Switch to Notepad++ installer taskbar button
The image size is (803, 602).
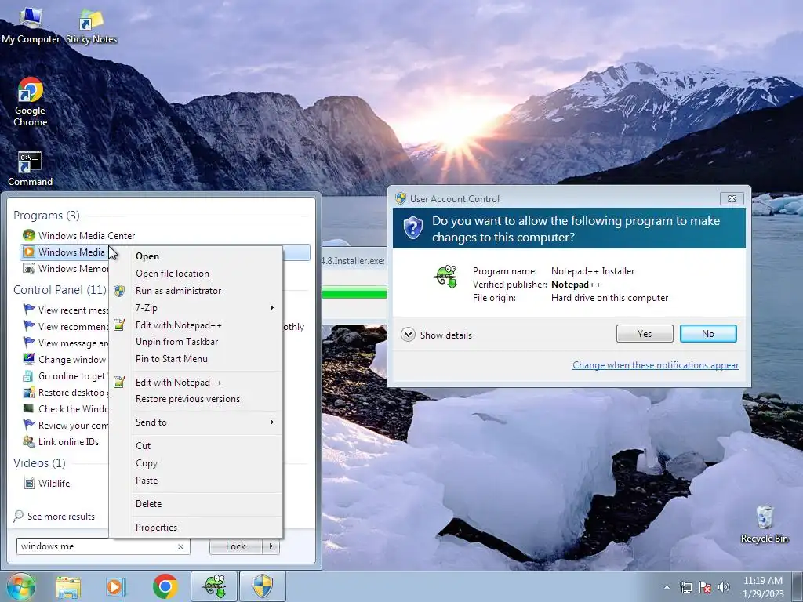(214, 586)
